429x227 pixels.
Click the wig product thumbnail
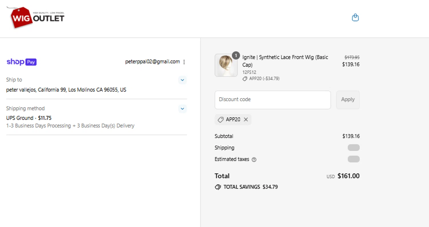pos(226,65)
